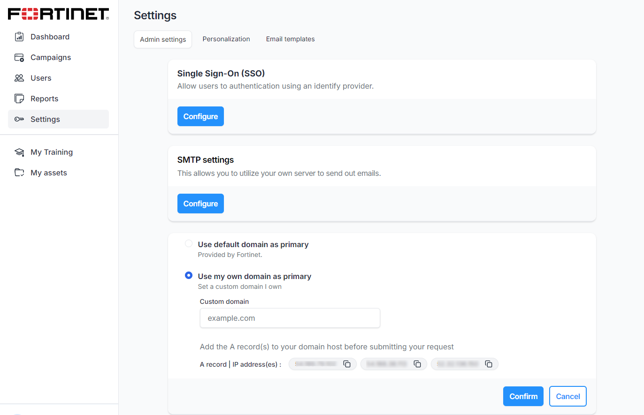Copy the third A record IP address
Screen dimensions: 644x415
[488, 364]
